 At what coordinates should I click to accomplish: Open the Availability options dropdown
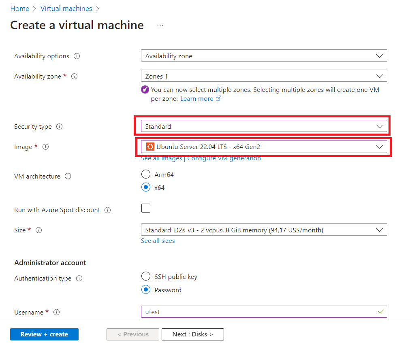pos(264,56)
